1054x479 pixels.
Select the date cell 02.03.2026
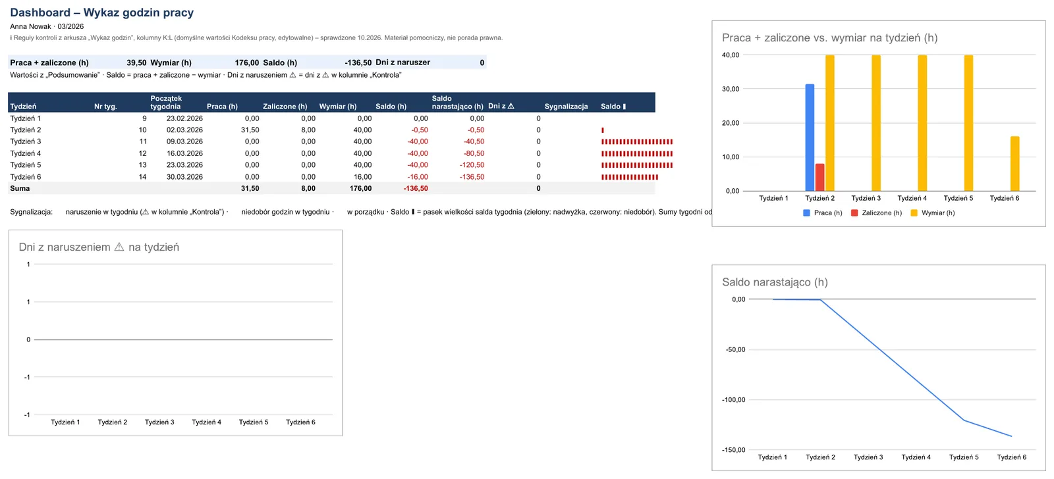[x=184, y=130]
